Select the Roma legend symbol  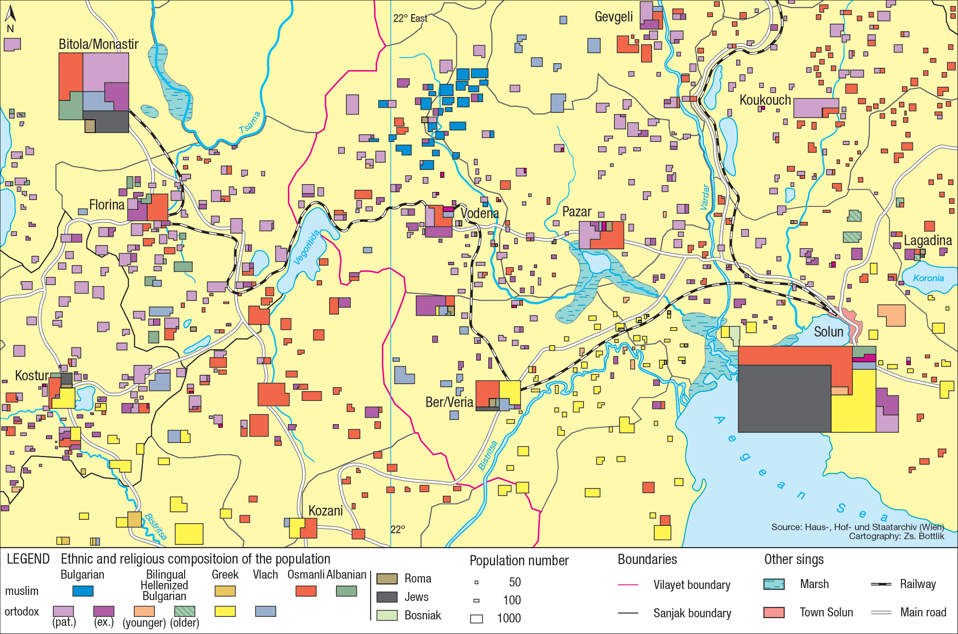(x=387, y=578)
